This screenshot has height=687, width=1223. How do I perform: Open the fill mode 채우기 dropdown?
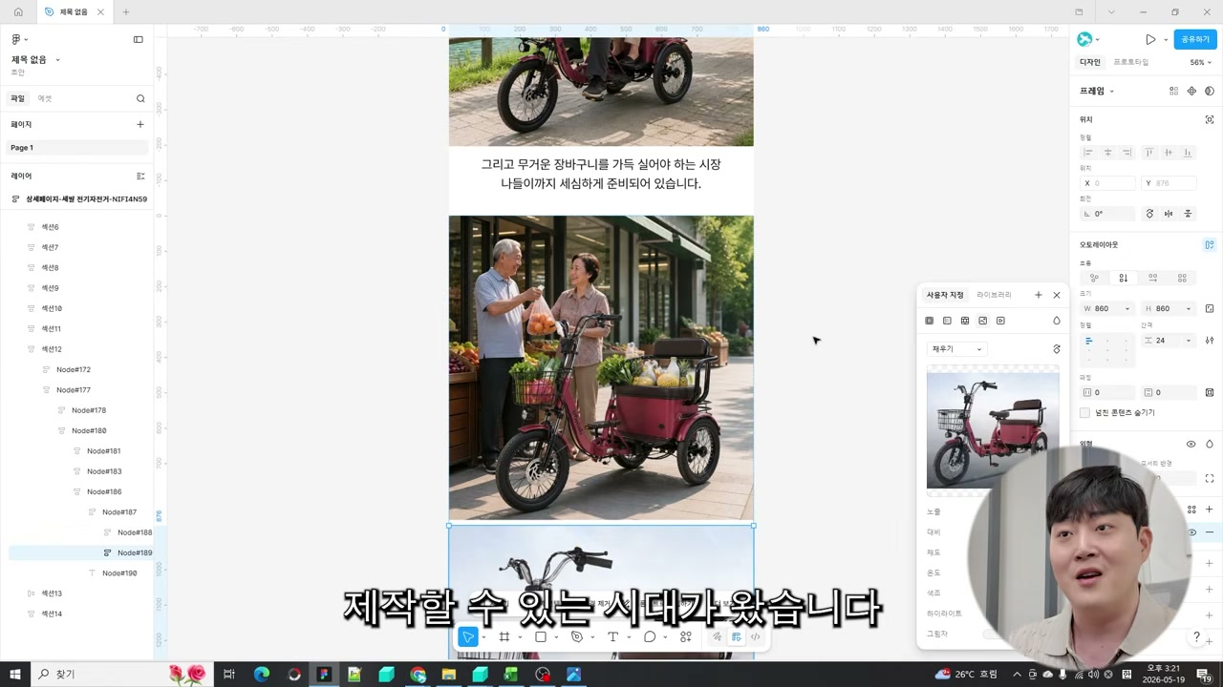click(x=956, y=349)
